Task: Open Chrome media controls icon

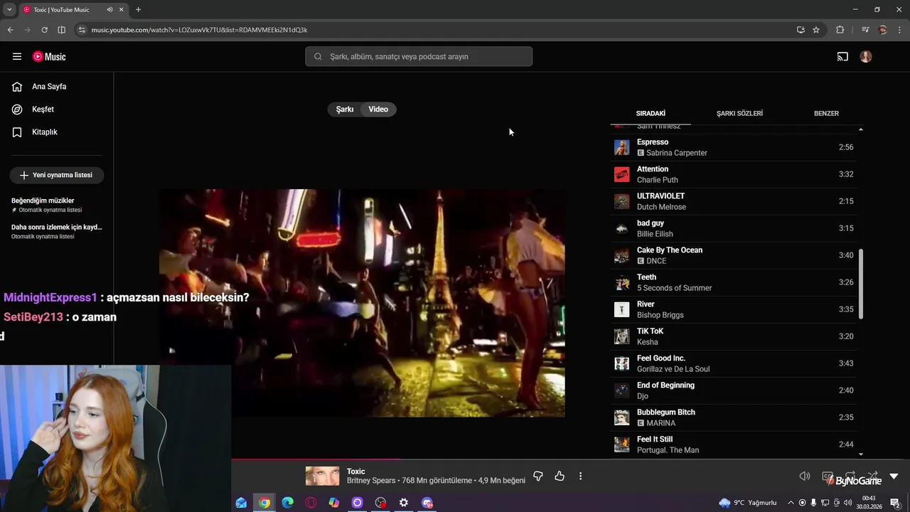Action: tap(865, 30)
